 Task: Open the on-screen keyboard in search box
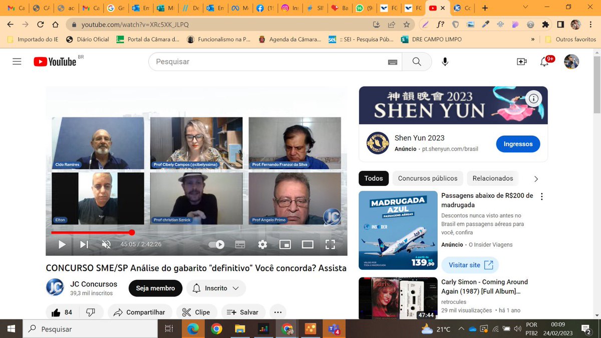pos(393,62)
